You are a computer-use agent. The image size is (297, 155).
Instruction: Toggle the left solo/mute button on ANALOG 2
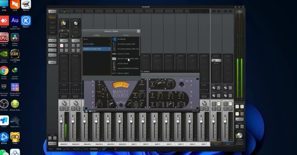click(73, 109)
